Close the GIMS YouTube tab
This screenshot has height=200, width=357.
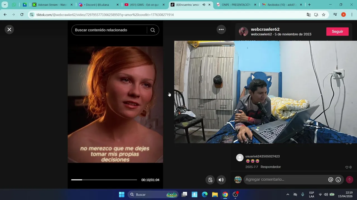click(163, 5)
